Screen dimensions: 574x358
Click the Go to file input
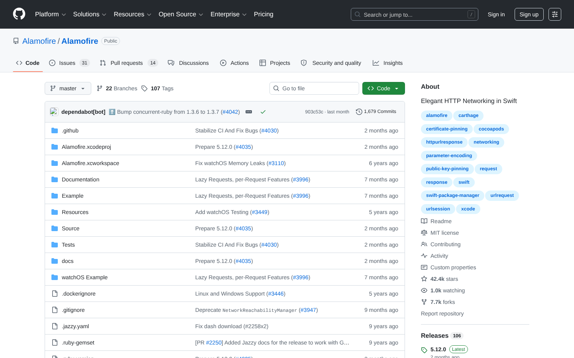[314, 88]
